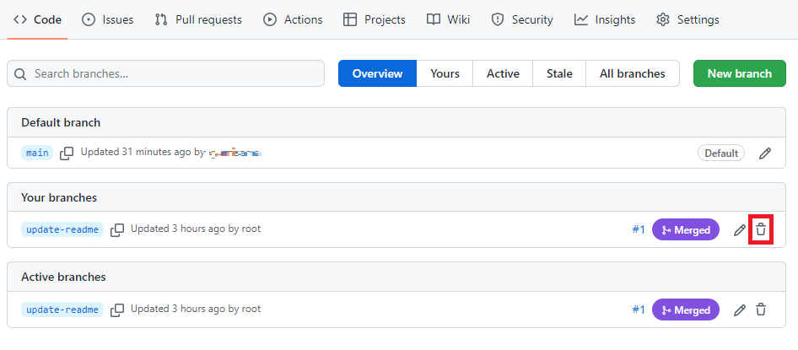Open the Pull requests tab
Image resolution: width=798 pixels, height=350 pixels.
(x=198, y=19)
